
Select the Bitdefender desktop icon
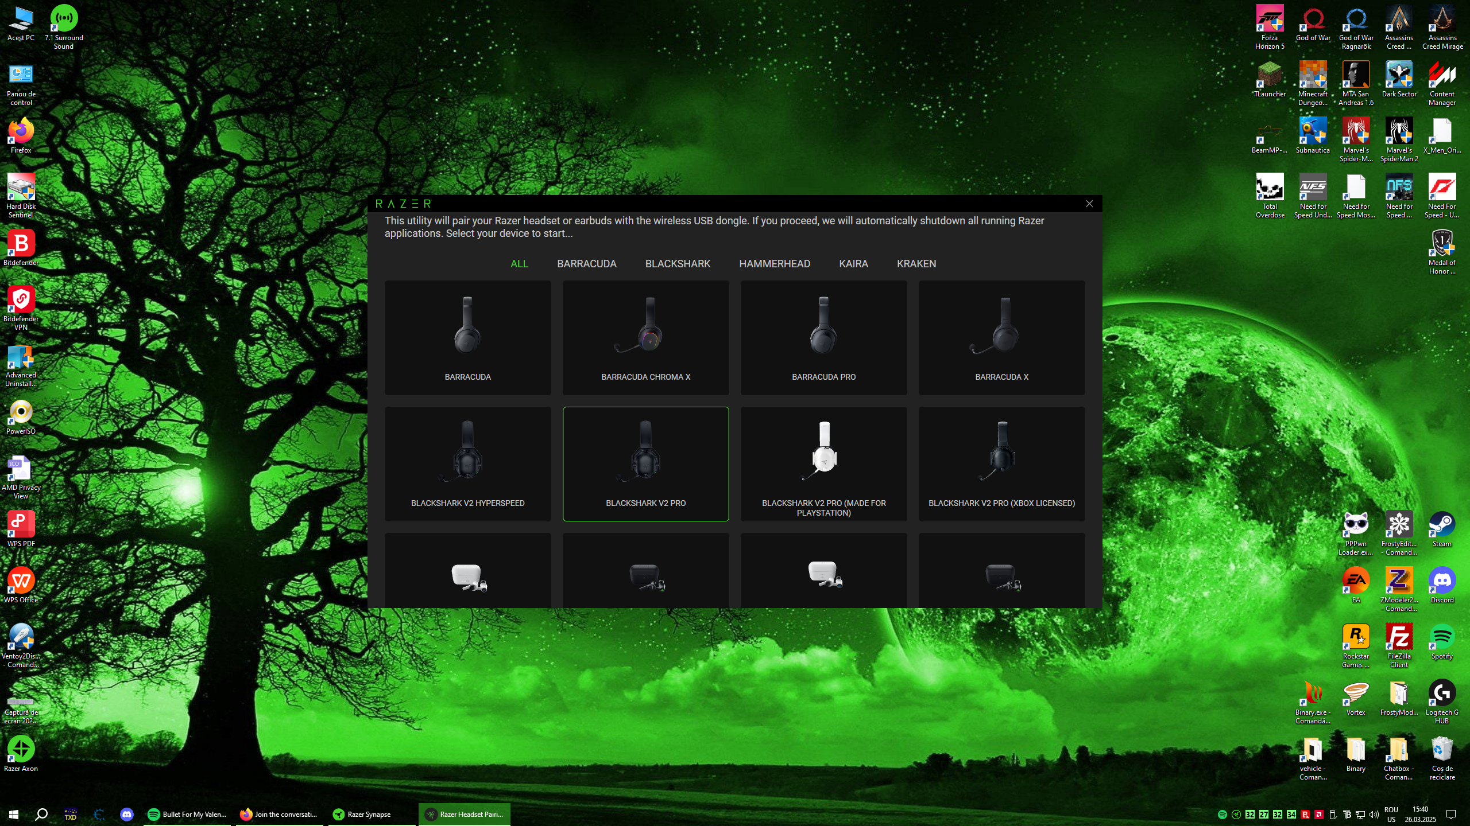click(21, 248)
